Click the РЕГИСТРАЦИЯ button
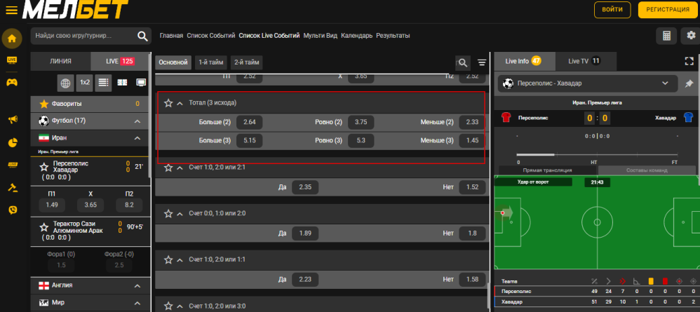This screenshot has height=312, width=700. (x=668, y=10)
